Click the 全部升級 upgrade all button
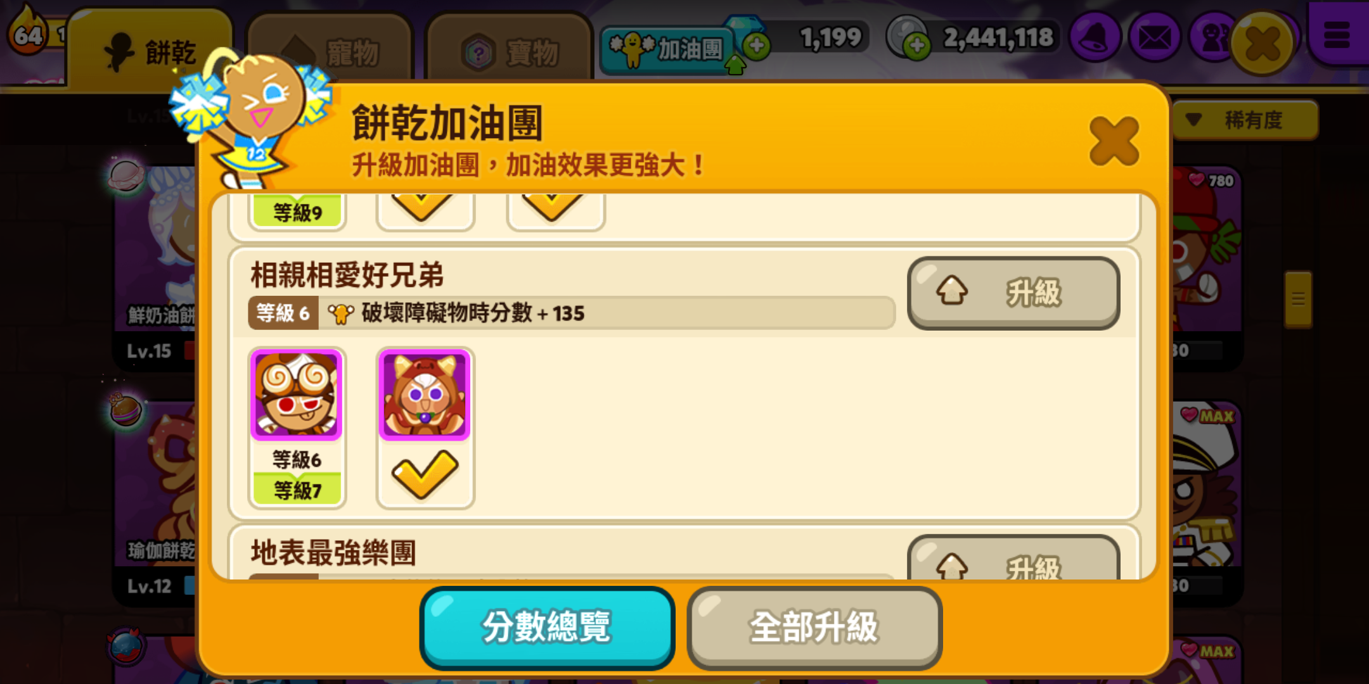 814,627
